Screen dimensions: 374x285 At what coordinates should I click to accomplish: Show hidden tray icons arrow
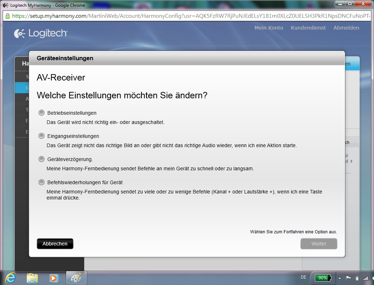coord(340,278)
